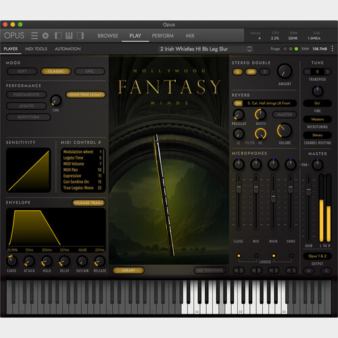
Task: Click the envelope Curve knob
Action: (x=11, y=261)
